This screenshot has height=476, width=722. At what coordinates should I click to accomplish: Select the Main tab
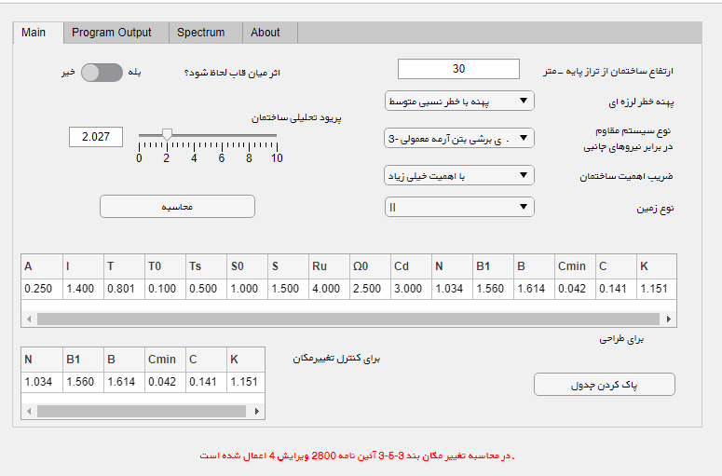[34, 33]
